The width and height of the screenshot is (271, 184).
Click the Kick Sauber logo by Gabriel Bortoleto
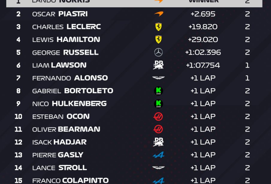click(x=158, y=91)
